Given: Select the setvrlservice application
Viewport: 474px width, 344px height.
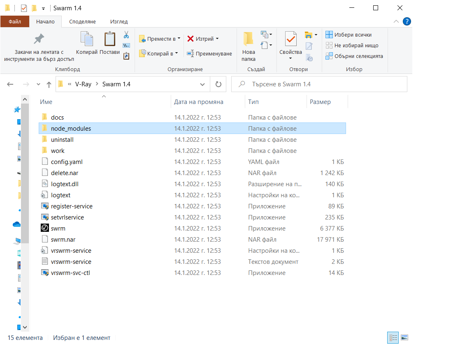Looking at the screenshot, I should click(192, 217).
